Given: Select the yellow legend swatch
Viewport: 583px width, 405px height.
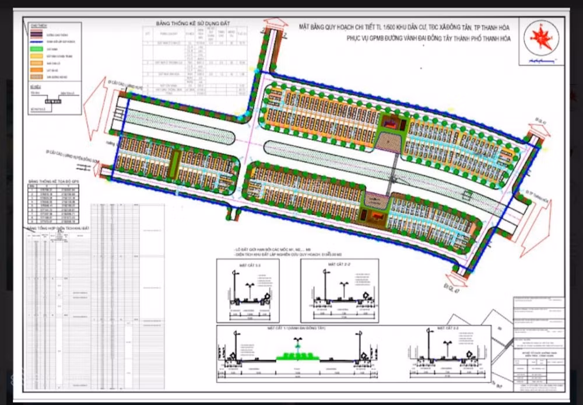Looking at the screenshot, I should coord(36,56).
